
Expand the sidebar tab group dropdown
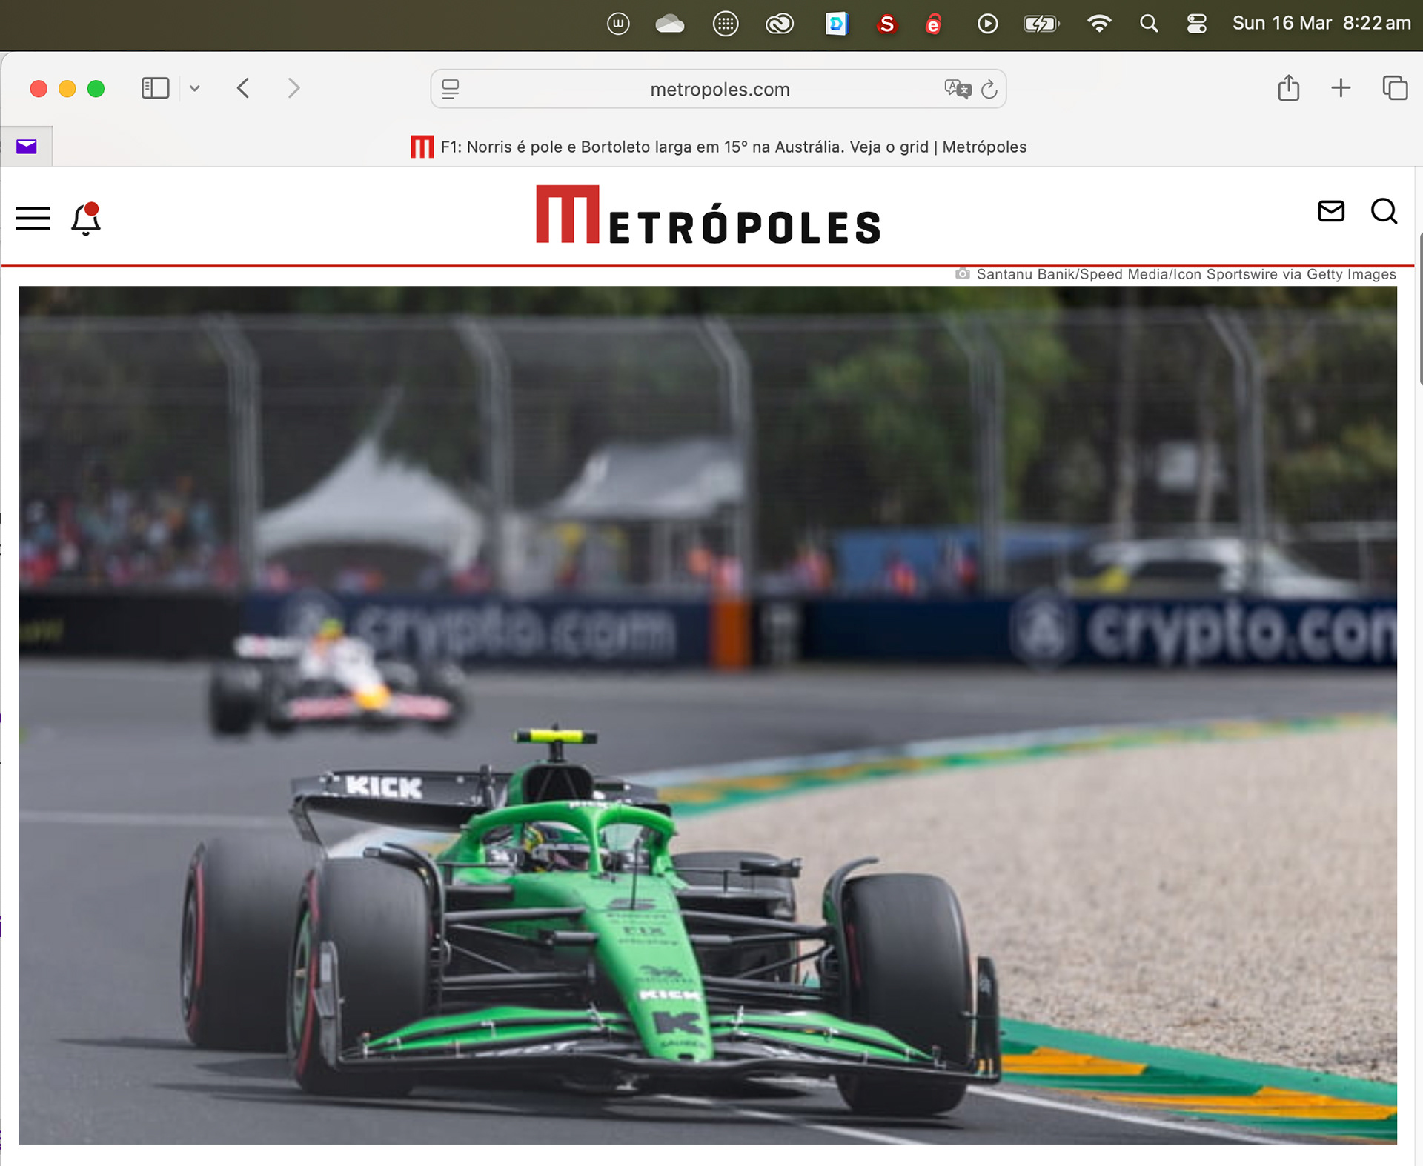click(x=195, y=88)
